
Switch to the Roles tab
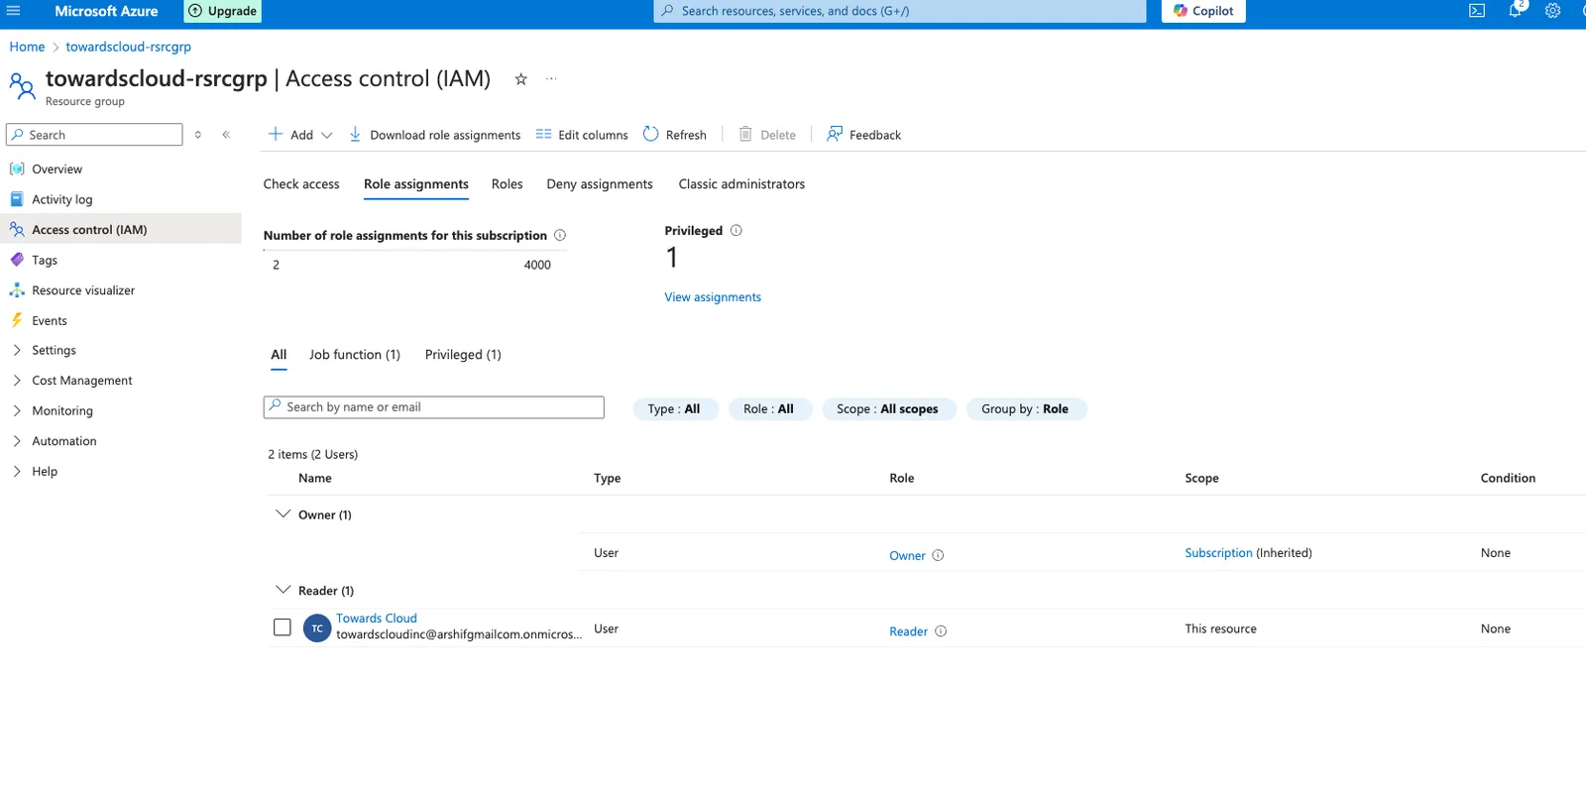(507, 184)
